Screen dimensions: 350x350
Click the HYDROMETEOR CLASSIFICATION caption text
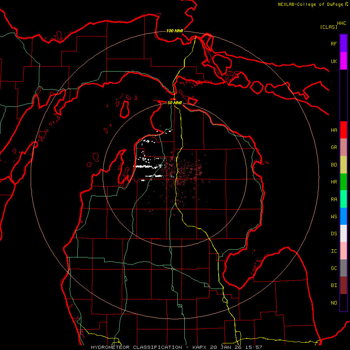pos(136,347)
